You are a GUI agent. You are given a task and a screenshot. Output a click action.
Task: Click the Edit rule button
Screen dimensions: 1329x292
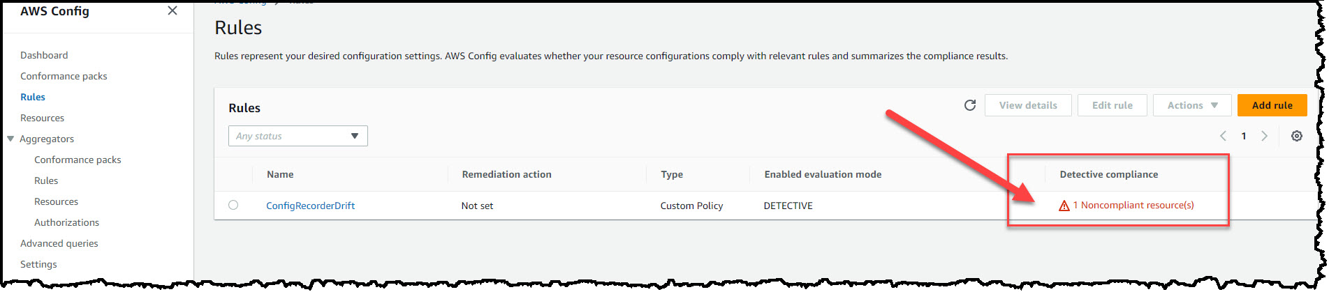(x=1113, y=105)
